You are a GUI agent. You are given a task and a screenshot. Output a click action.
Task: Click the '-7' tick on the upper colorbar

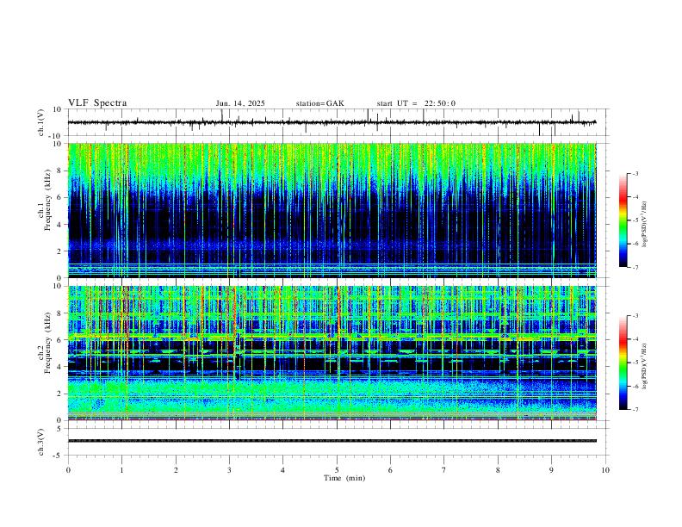pyautogui.click(x=635, y=268)
